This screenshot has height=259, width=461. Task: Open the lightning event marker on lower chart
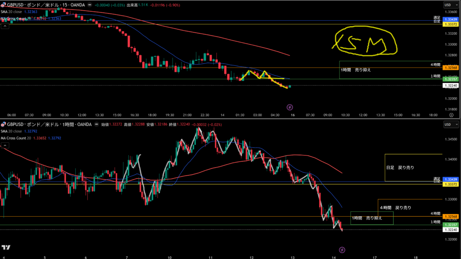342,250
